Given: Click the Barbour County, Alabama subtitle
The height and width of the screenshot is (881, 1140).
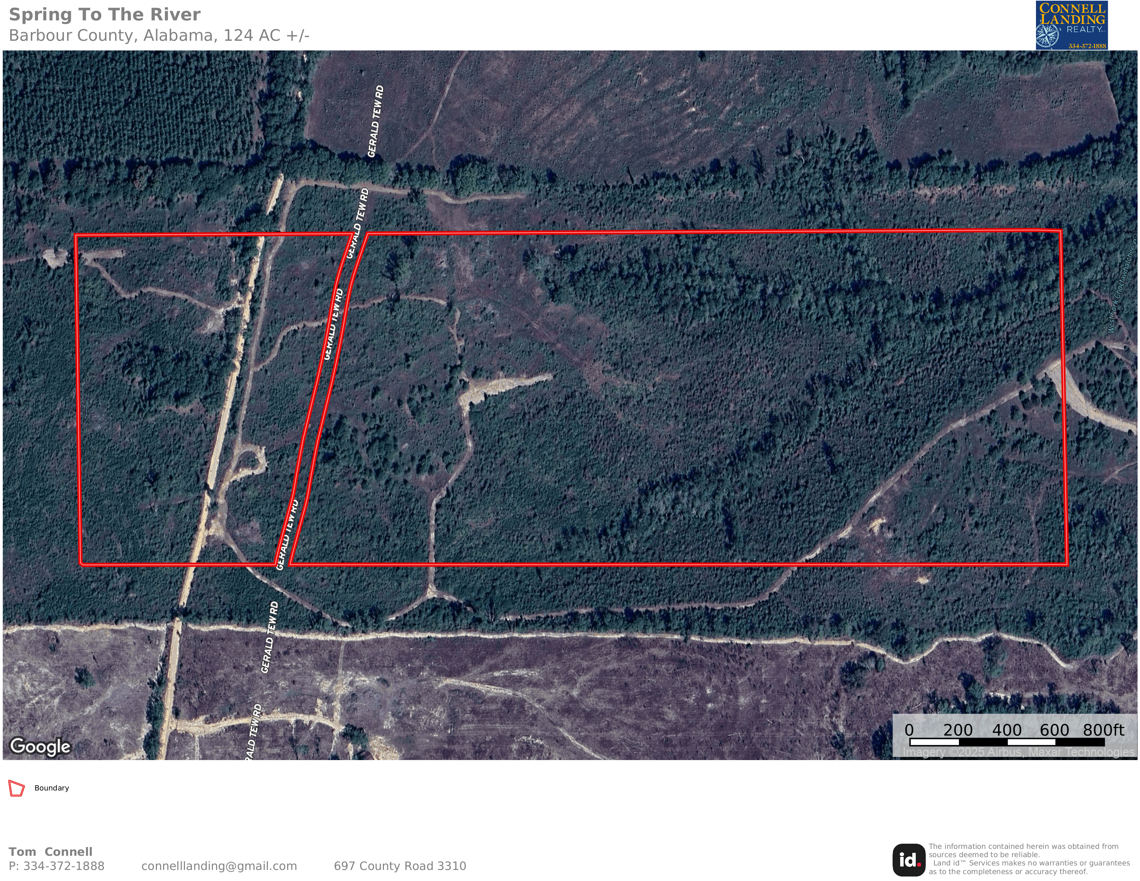Looking at the screenshot, I should pos(159,36).
